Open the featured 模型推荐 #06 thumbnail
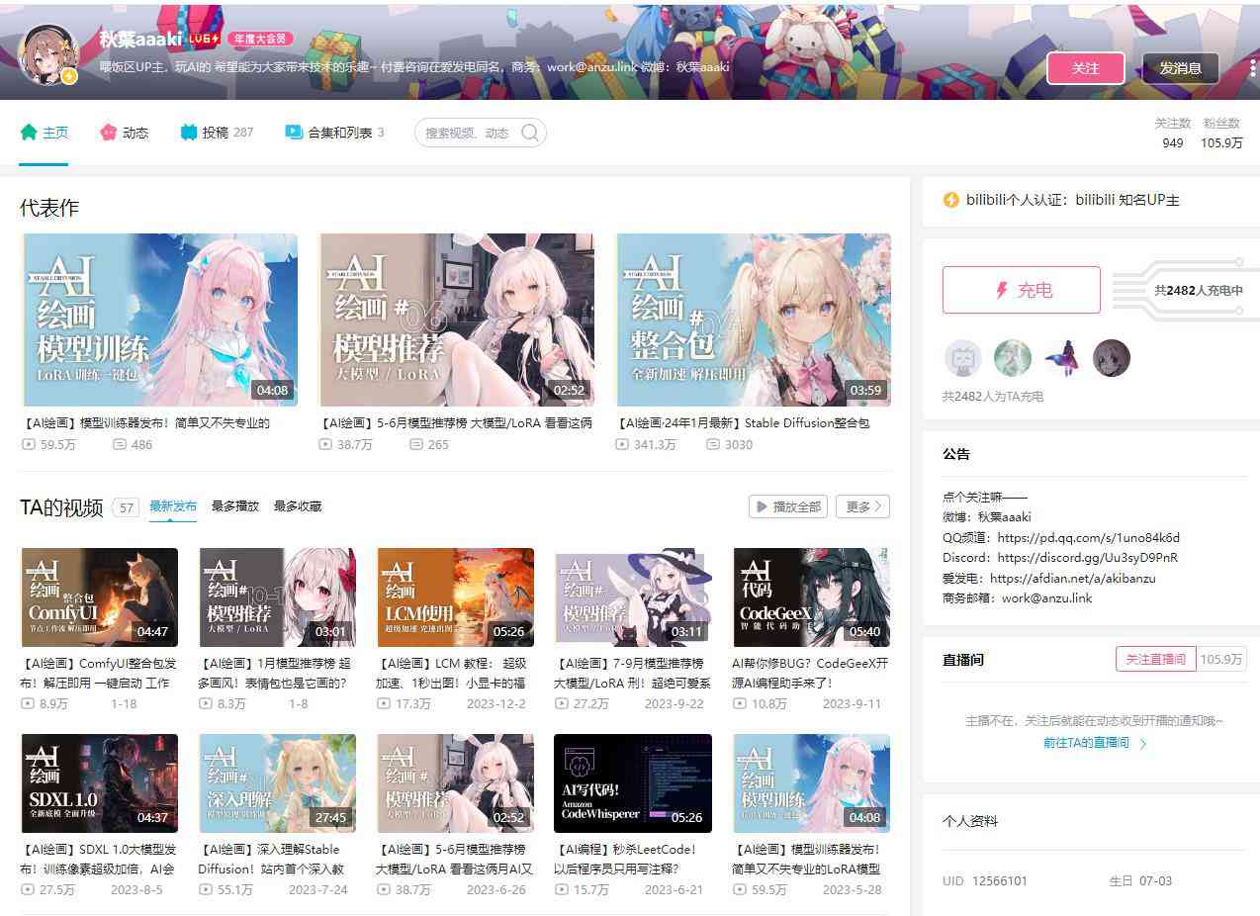This screenshot has width=1260, height=916. click(x=456, y=320)
